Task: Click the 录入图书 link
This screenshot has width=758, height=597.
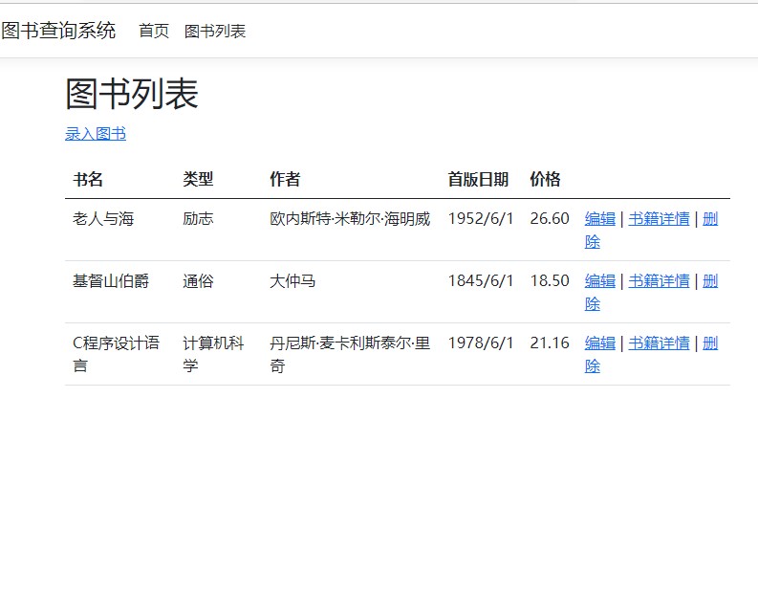Action: [96, 134]
